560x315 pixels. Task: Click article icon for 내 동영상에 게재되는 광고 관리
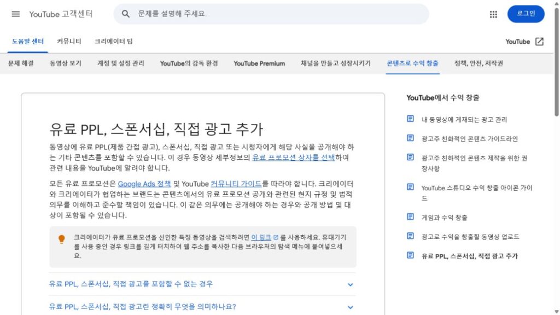tap(410, 119)
